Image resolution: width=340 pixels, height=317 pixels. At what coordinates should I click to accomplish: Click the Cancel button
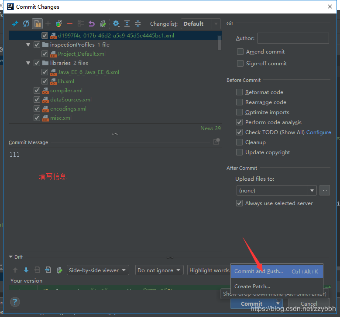(x=309, y=304)
